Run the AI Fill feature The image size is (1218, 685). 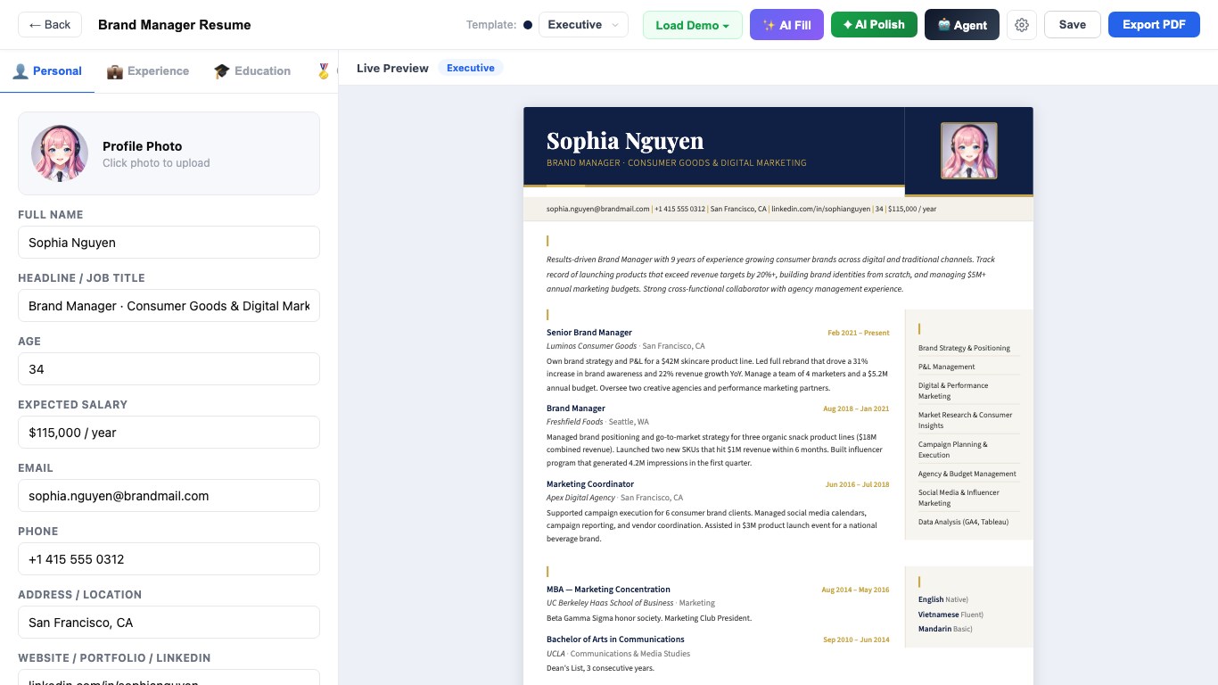pos(786,25)
